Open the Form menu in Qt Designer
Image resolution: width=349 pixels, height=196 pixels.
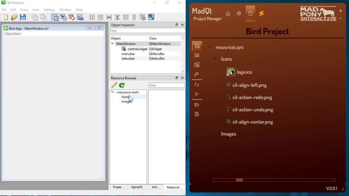[x=24, y=10]
